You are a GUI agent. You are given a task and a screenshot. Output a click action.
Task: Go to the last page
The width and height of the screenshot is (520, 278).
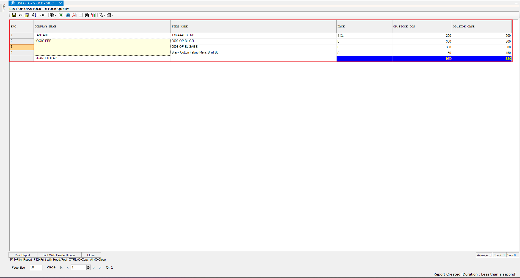pyautogui.click(x=100, y=268)
